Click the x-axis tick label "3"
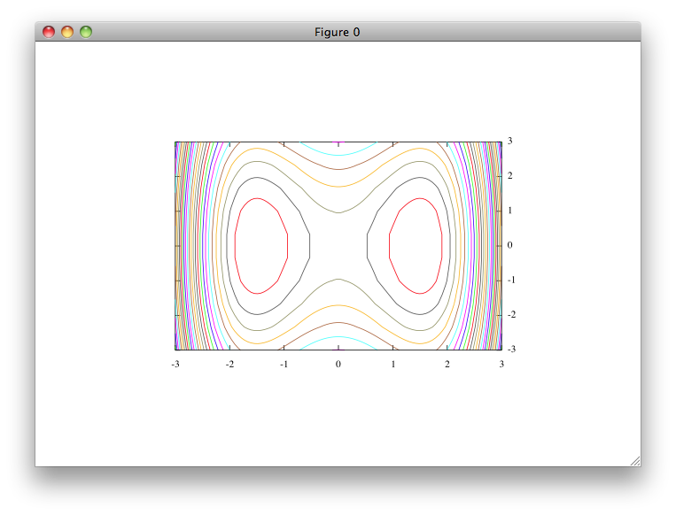Viewport: 676px width, 515px height. (501, 364)
